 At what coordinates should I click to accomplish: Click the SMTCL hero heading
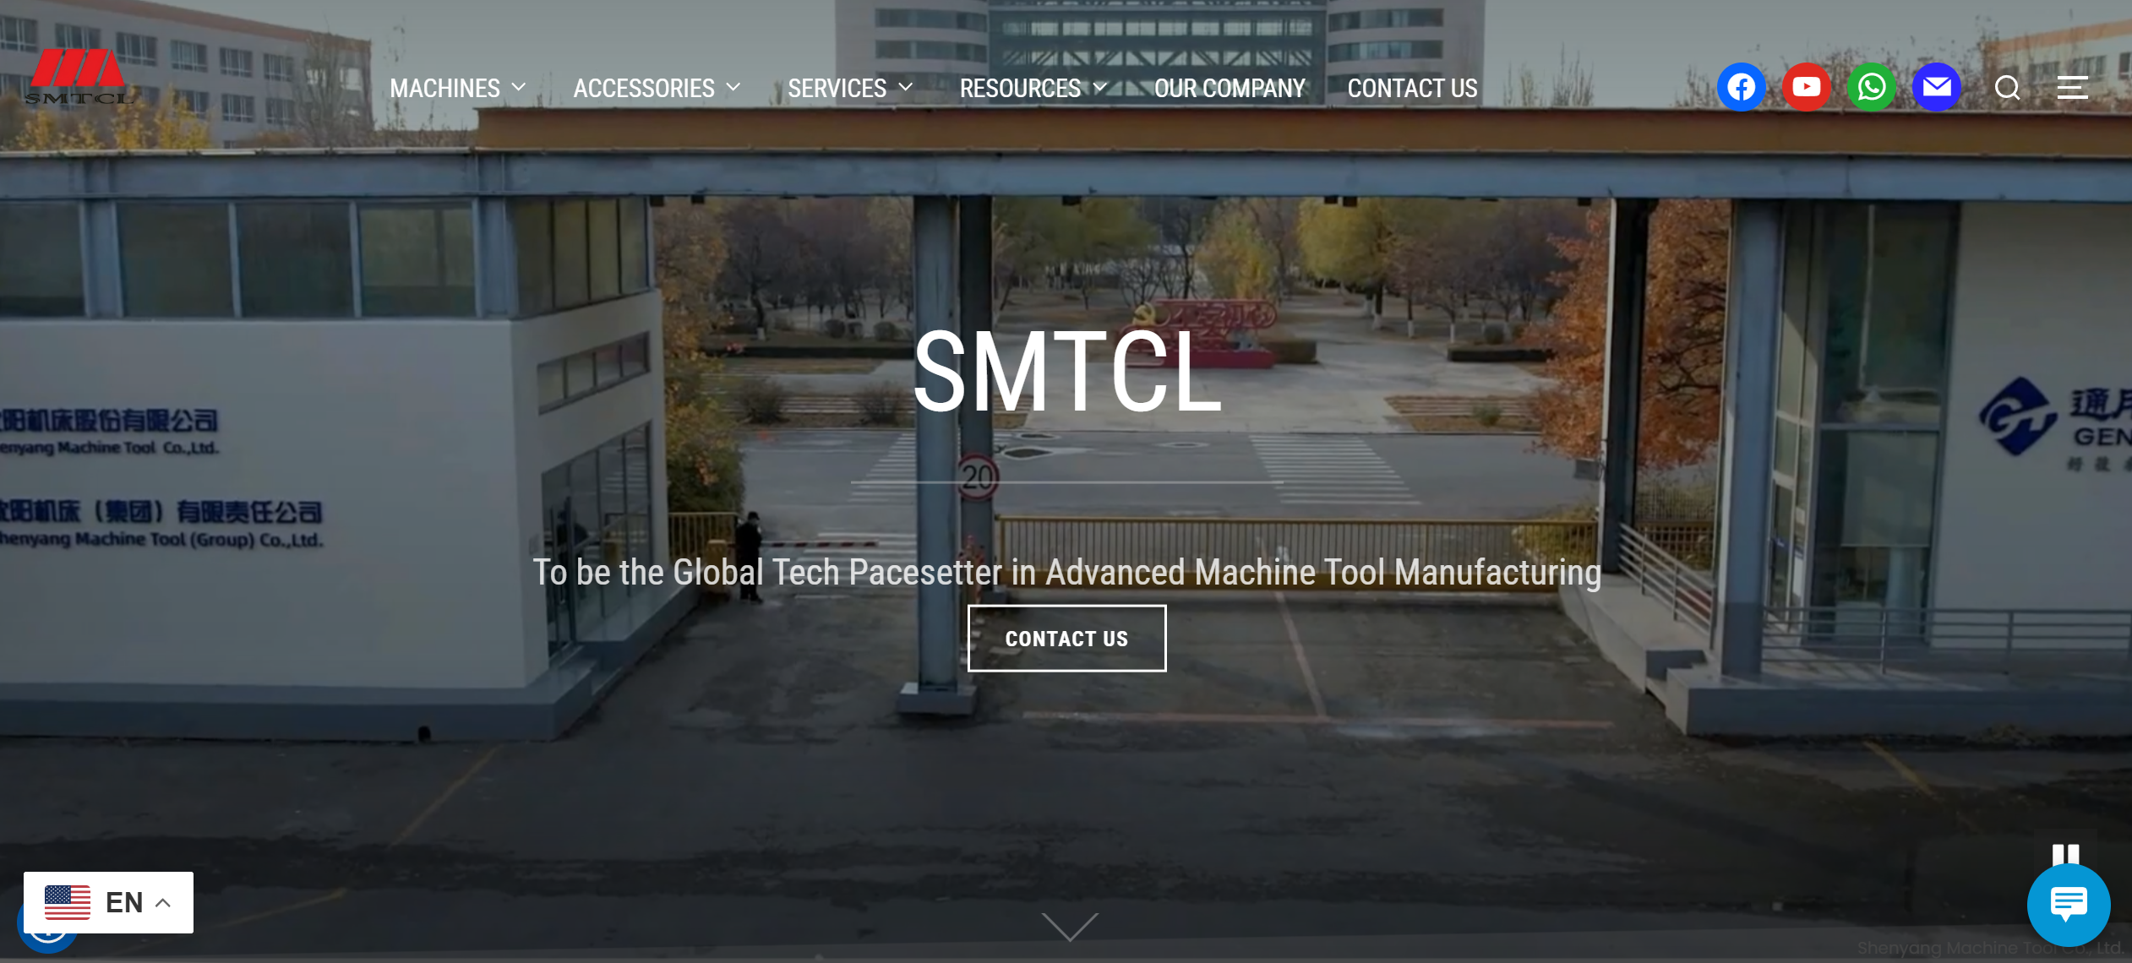[1066, 372]
